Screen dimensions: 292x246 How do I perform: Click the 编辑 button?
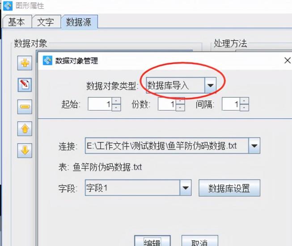(x=152, y=241)
